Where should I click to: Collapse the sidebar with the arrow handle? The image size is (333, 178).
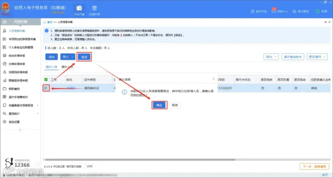[20, 130]
